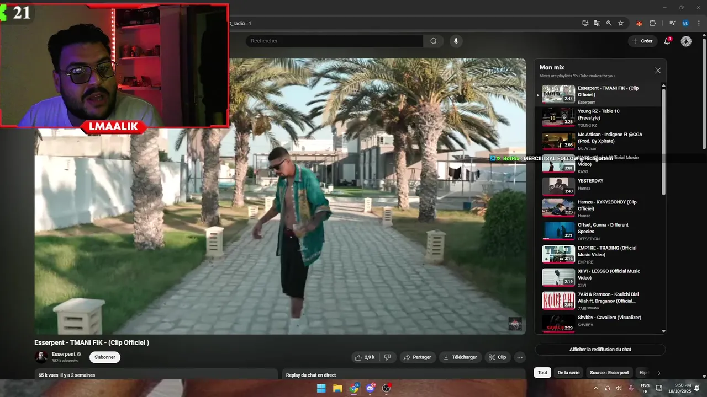Open the Esserpent channel avatar
Viewport: 707px width, 397px height.
[41, 357]
